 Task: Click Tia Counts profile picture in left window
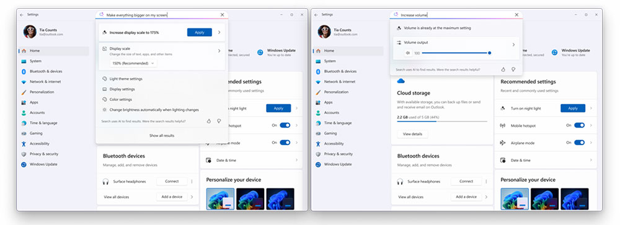tap(30, 32)
